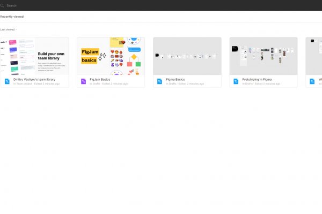Open the Figma Basics thumbnail preview
Screen dimensions: 322x214
coord(187,56)
